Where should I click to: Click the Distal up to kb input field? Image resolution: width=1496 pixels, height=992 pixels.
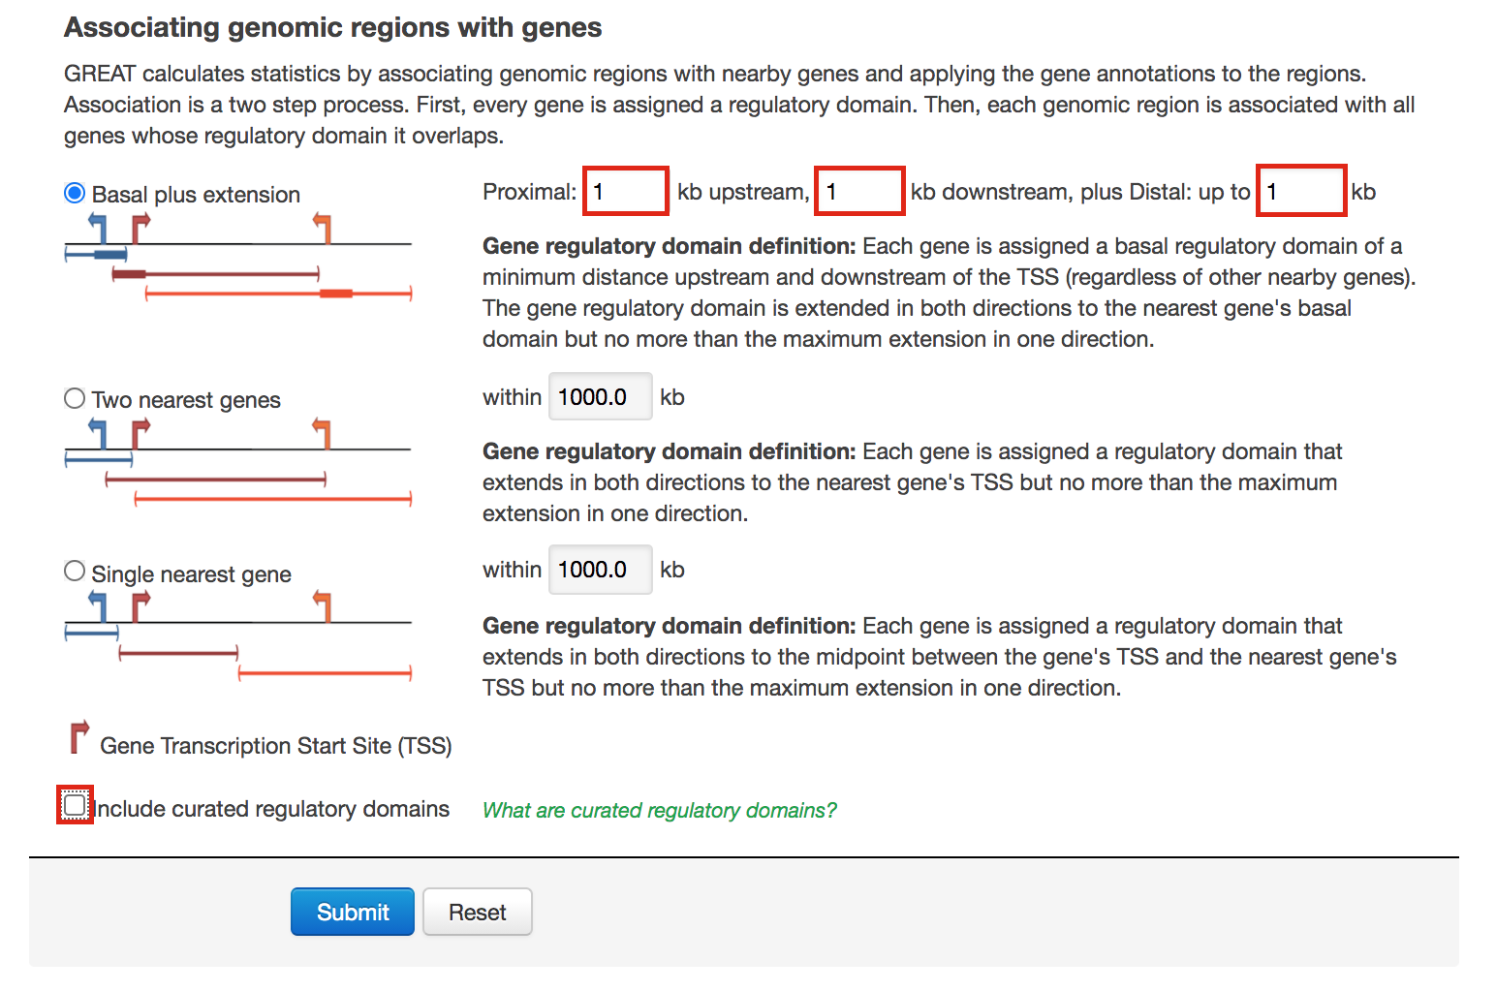coord(1300,191)
